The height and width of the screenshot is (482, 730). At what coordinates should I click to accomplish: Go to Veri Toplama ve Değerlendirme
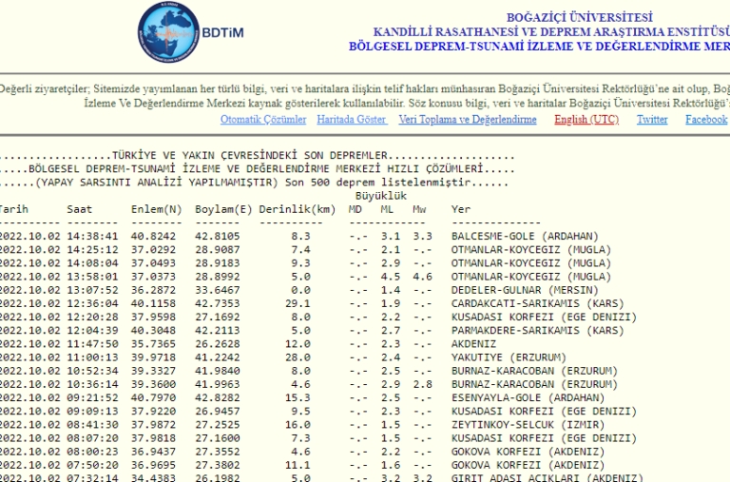pos(468,120)
